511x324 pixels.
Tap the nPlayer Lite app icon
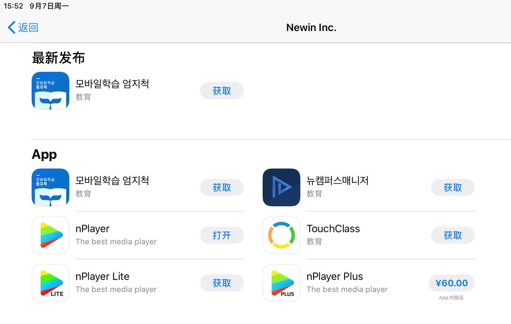coord(50,283)
